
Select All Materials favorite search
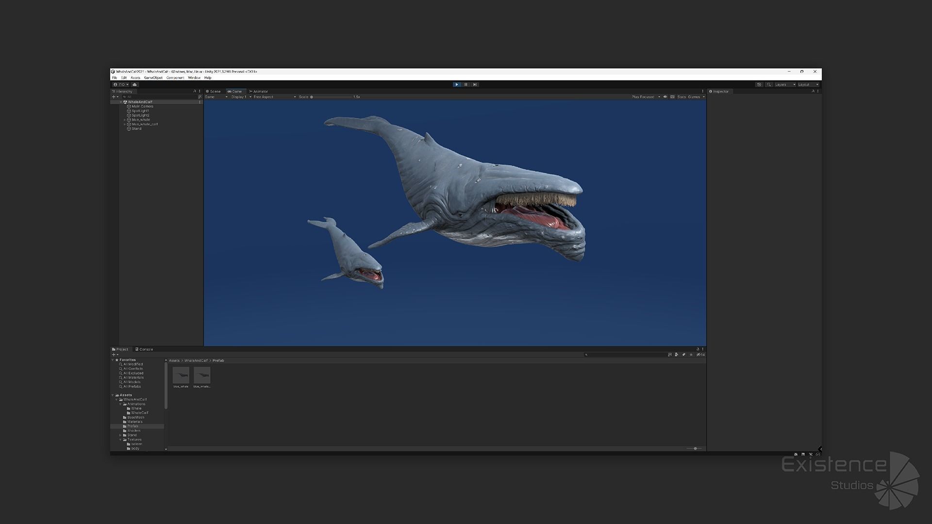point(131,377)
